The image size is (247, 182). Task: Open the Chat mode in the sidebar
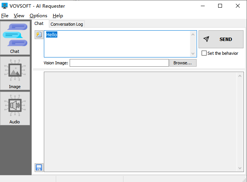point(15,38)
